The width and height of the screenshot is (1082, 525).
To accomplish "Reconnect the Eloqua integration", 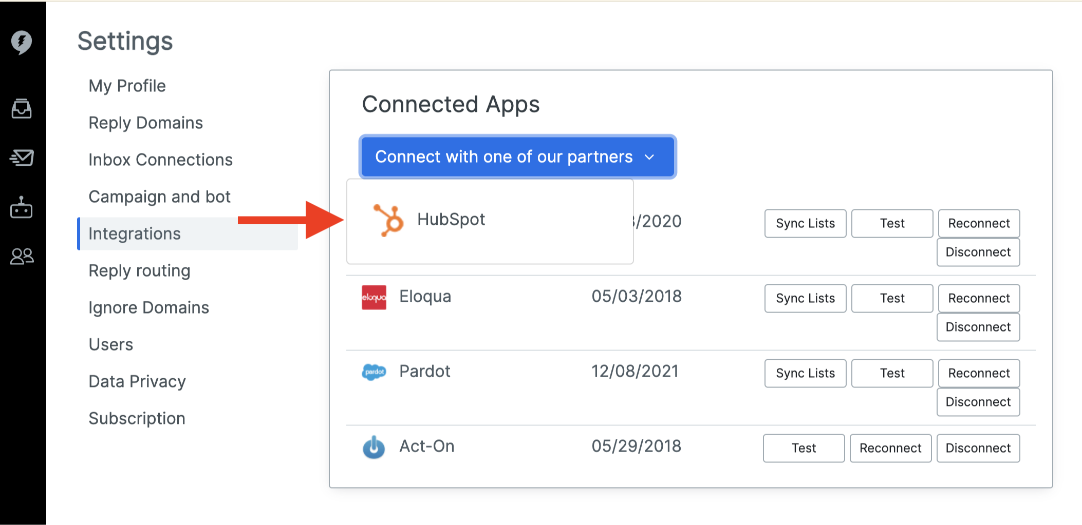I will 978,298.
